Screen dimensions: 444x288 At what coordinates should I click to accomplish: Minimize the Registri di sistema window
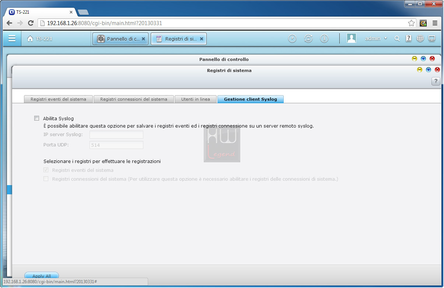[x=419, y=70]
